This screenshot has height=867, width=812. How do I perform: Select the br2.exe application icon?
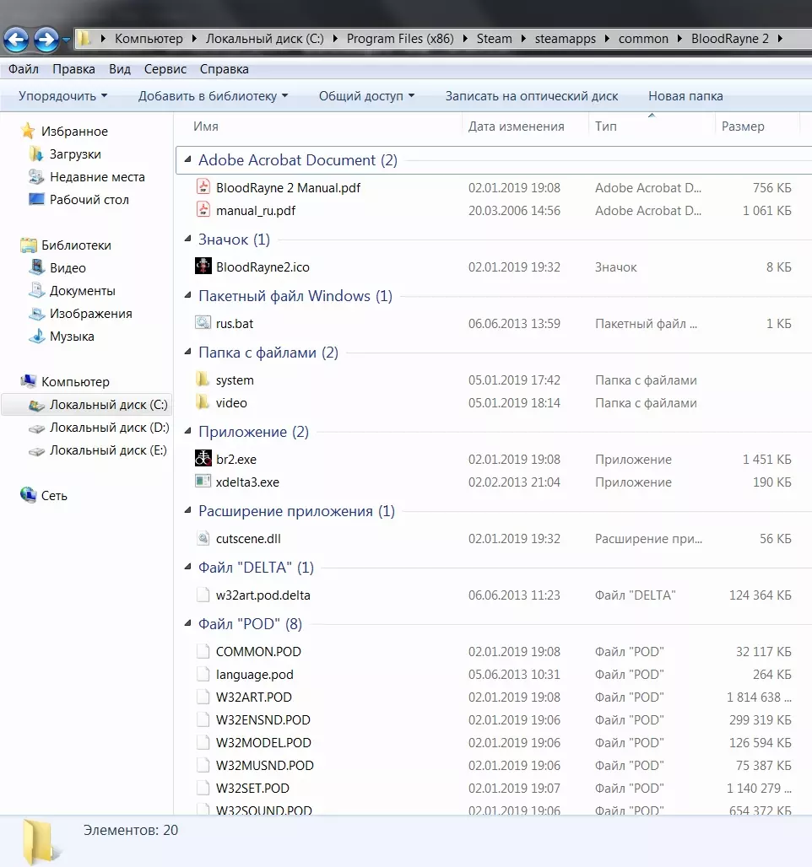[x=203, y=460]
